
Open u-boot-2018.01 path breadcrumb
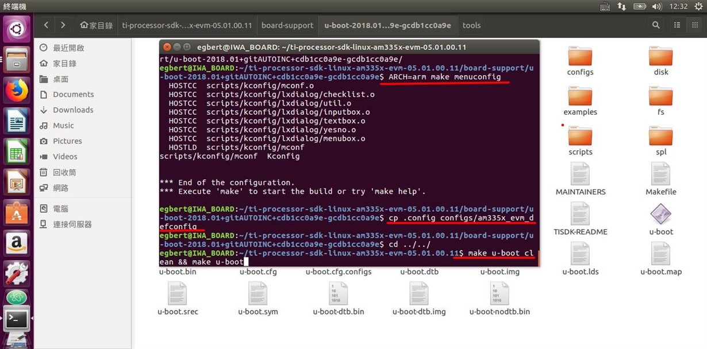(387, 25)
